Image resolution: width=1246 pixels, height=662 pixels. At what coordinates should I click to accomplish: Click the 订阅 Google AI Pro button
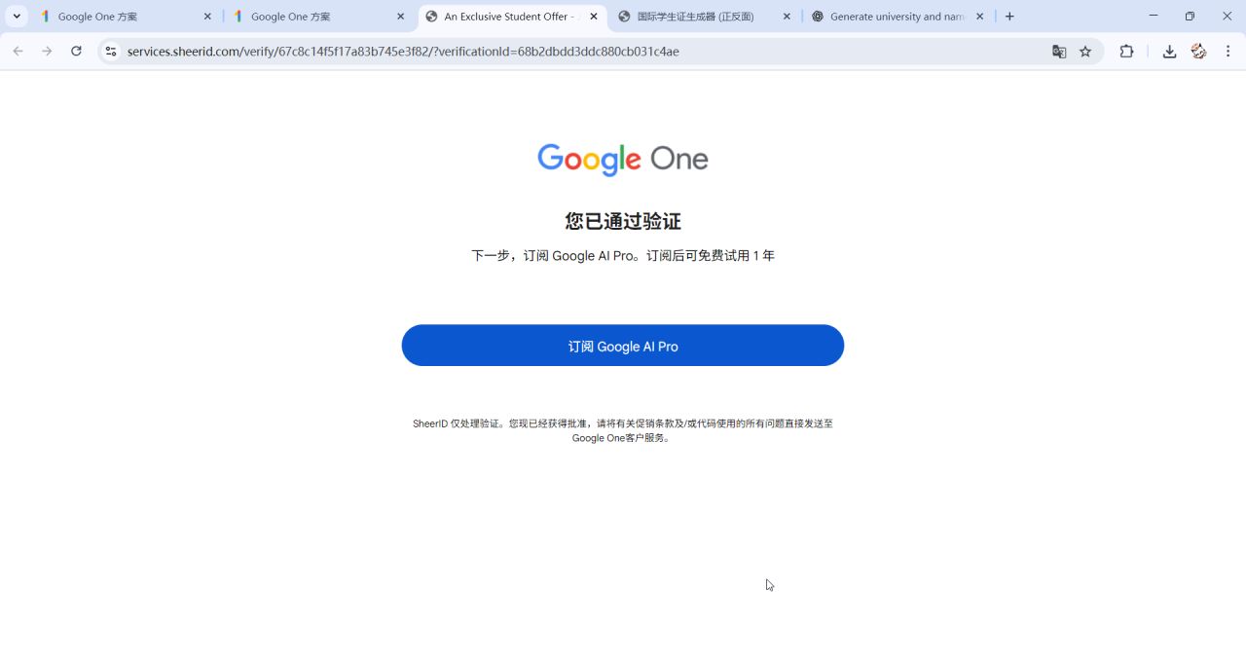[x=623, y=346]
